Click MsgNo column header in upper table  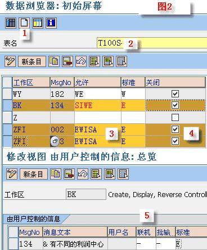(62, 82)
